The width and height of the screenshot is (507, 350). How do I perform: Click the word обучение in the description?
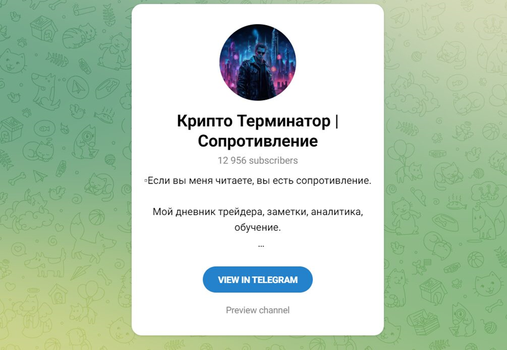[257, 228]
